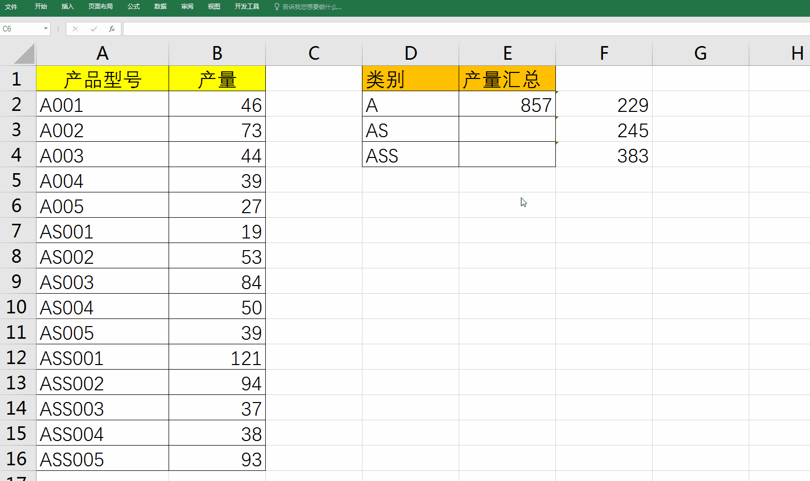Viewport: 810px width, 481px height.
Task: Click the 产量 value 84 for AS003
Action: 217,281
